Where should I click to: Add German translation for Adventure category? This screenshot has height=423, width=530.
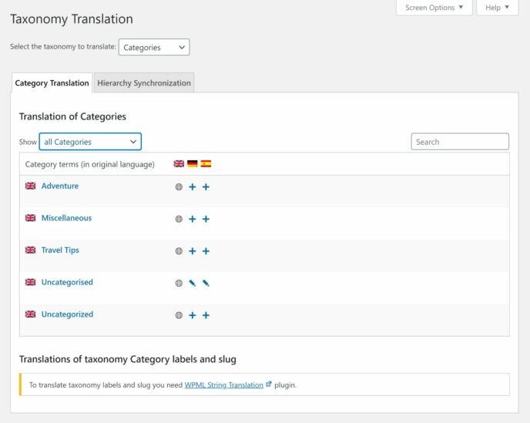(x=193, y=187)
